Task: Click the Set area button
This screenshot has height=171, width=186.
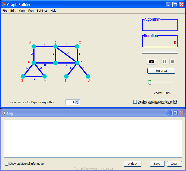Action: (161, 71)
